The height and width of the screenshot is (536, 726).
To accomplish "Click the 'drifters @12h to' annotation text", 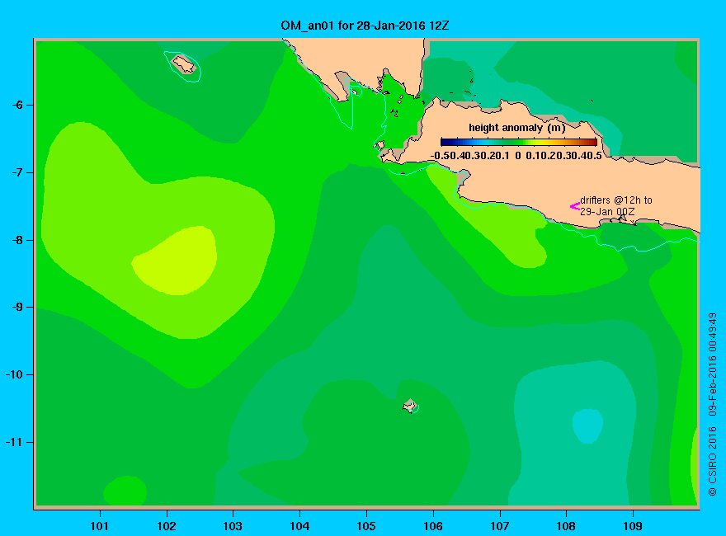I will click(615, 200).
